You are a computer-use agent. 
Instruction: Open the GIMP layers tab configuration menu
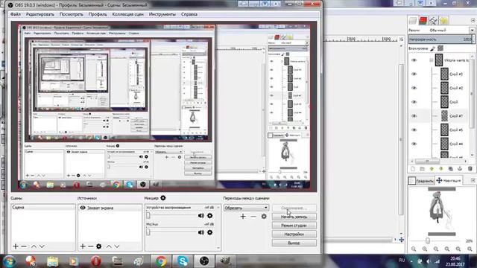coord(473,20)
